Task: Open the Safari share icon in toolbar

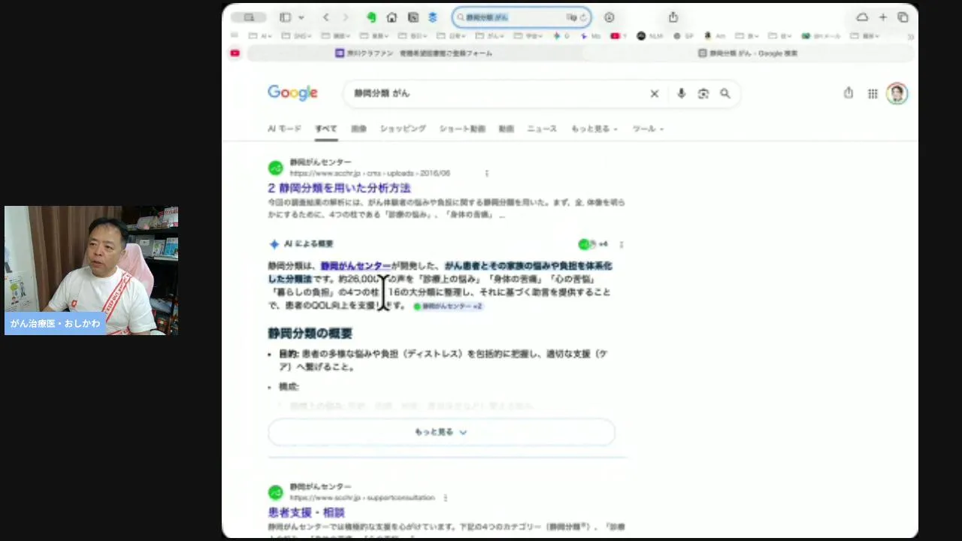Action: click(673, 17)
